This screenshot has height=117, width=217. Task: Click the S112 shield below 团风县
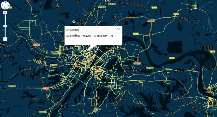click(212, 52)
